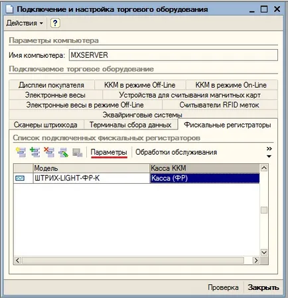Click the device icon in the ШТРИХ-LIGHT-ФР-К row
The width and height of the screenshot is (288, 298).
(20, 178)
